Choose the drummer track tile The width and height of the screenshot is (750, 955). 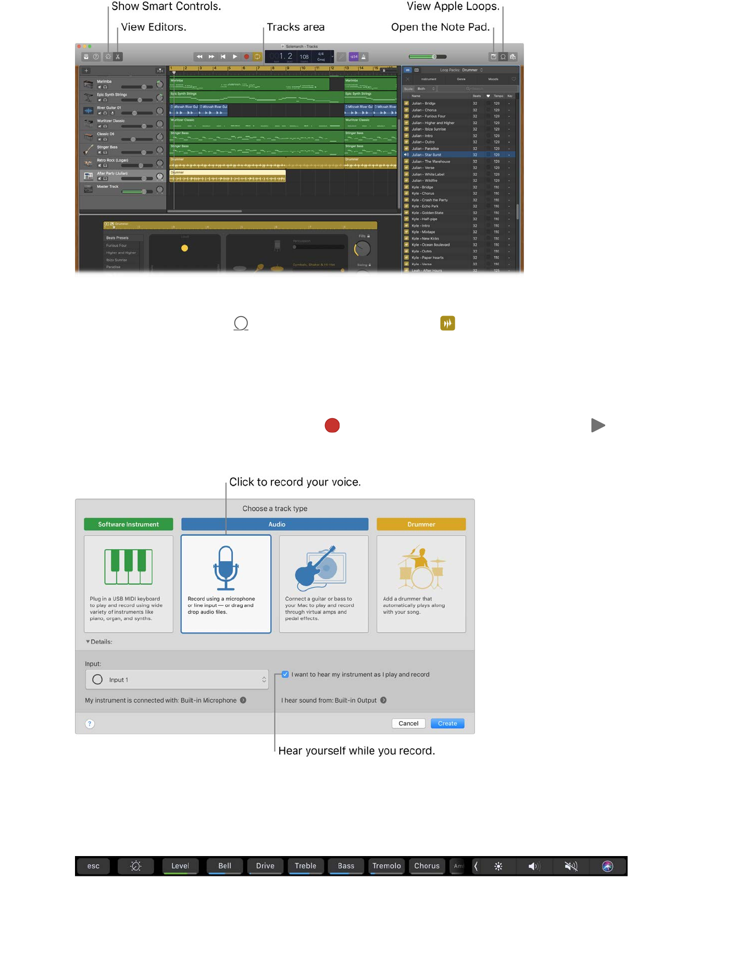(x=421, y=584)
